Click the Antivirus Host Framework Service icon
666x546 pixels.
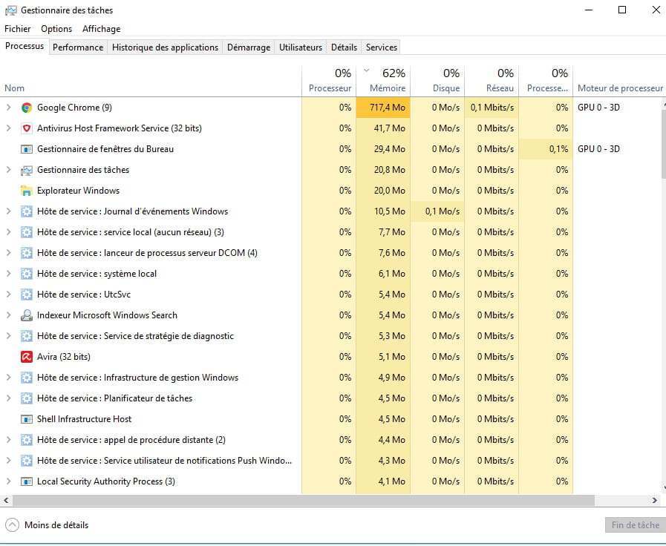point(26,128)
